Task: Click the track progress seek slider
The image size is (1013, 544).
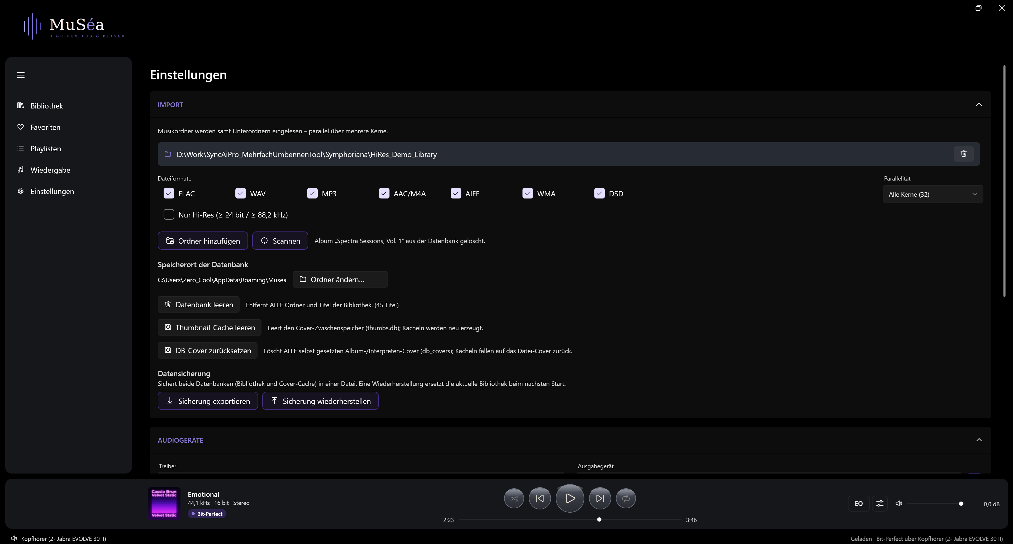Action: pos(570,520)
